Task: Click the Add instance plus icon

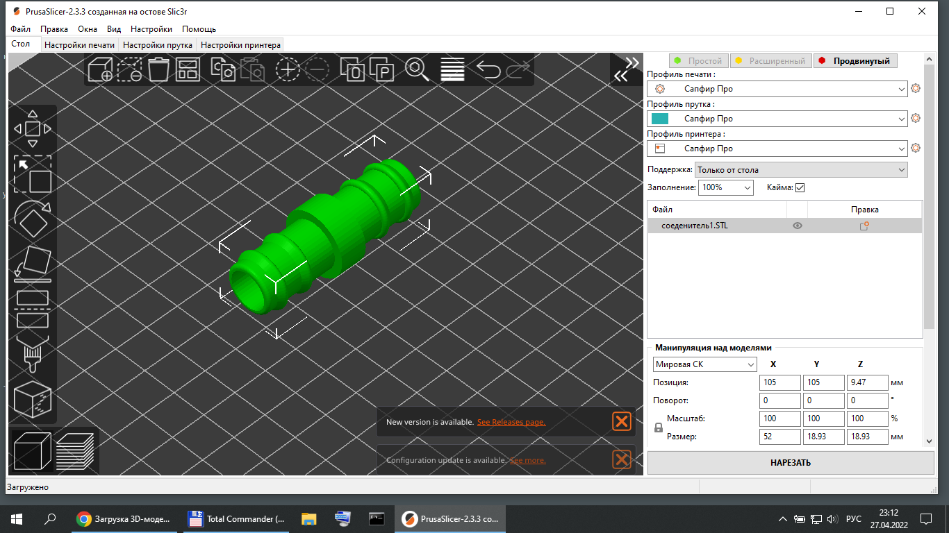Action: [x=288, y=70]
